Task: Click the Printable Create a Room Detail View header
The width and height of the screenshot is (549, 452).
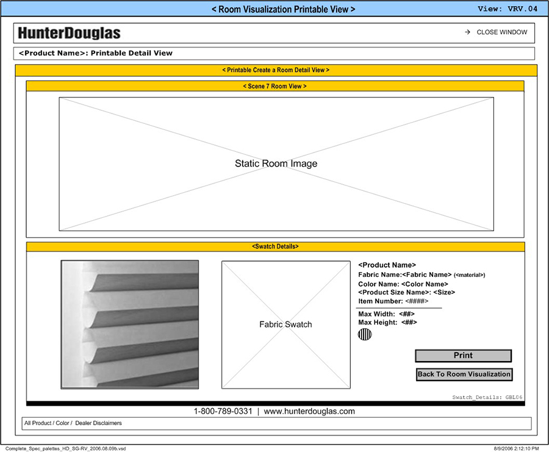Action: coord(276,70)
